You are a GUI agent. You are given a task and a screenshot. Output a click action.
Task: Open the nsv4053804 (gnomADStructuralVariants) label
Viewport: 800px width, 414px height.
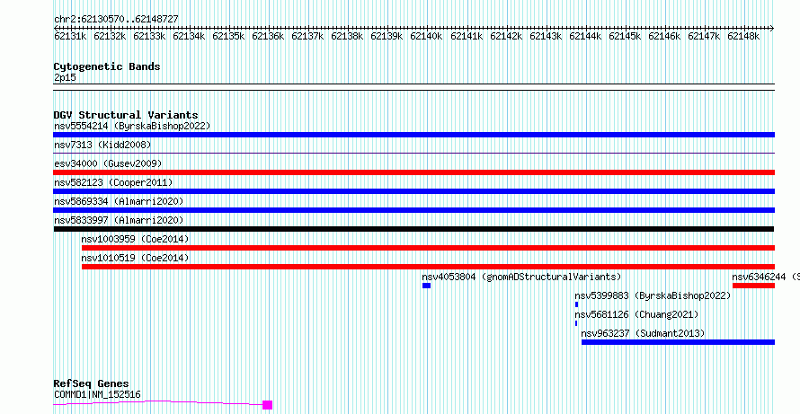[x=521, y=277]
